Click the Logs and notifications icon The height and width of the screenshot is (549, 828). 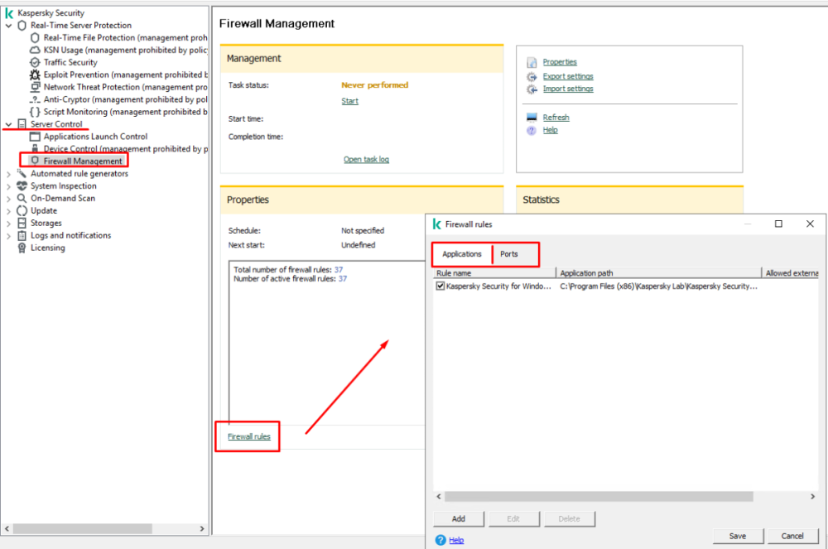pos(22,235)
